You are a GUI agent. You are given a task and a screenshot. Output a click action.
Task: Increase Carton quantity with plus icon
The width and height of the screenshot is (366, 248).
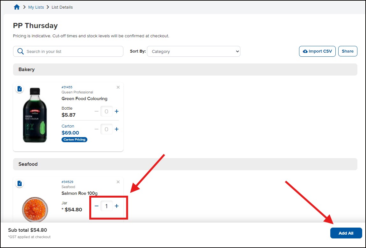(x=117, y=129)
